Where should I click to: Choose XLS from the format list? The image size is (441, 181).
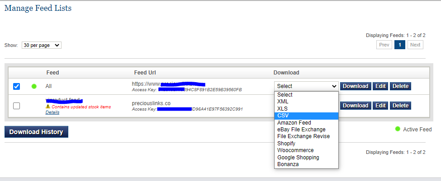click(x=282, y=109)
